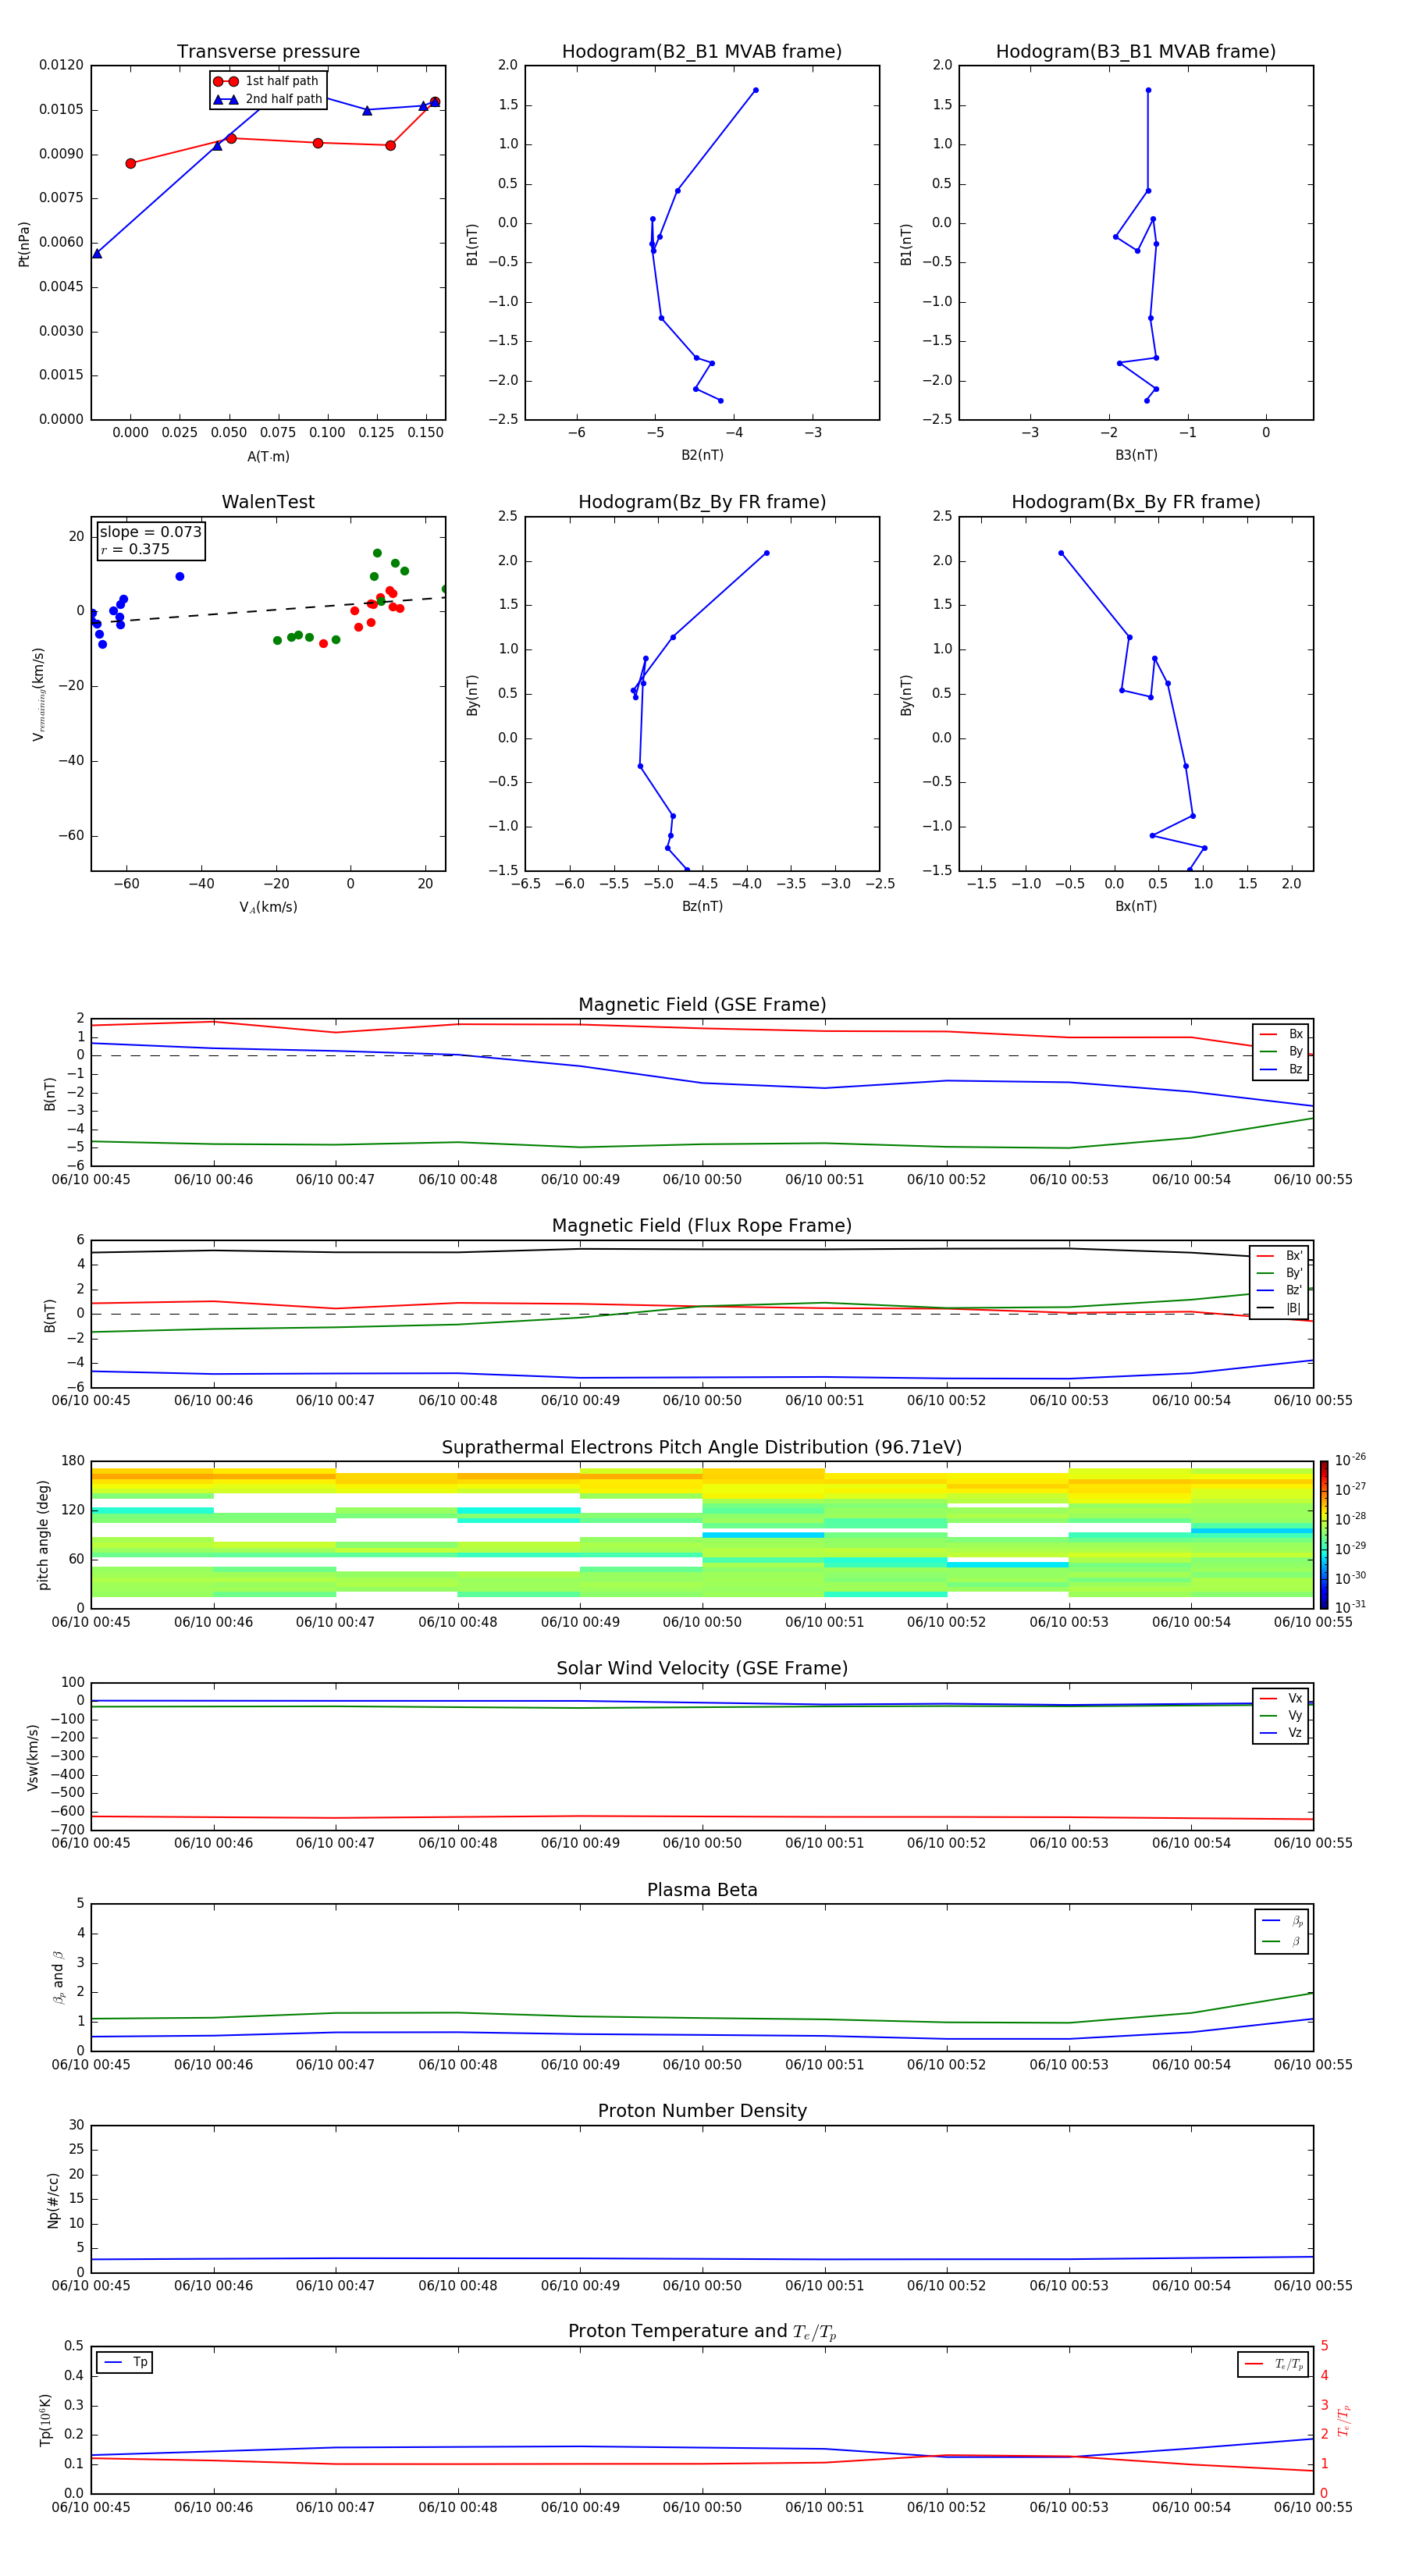Click the 'Hodogram(Bx_By FR frame)' title
The width and height of the screenshot is (1405, 2576).
1136,502
